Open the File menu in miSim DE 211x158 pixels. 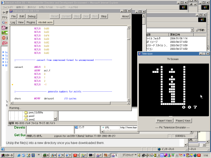[14, 16]
